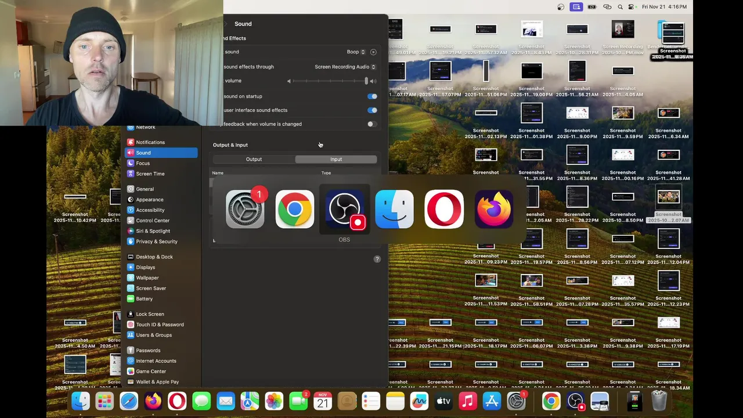The image size is (743, 418).
Task: Launch Safari from the Dock
Action: tap(129, 401)
